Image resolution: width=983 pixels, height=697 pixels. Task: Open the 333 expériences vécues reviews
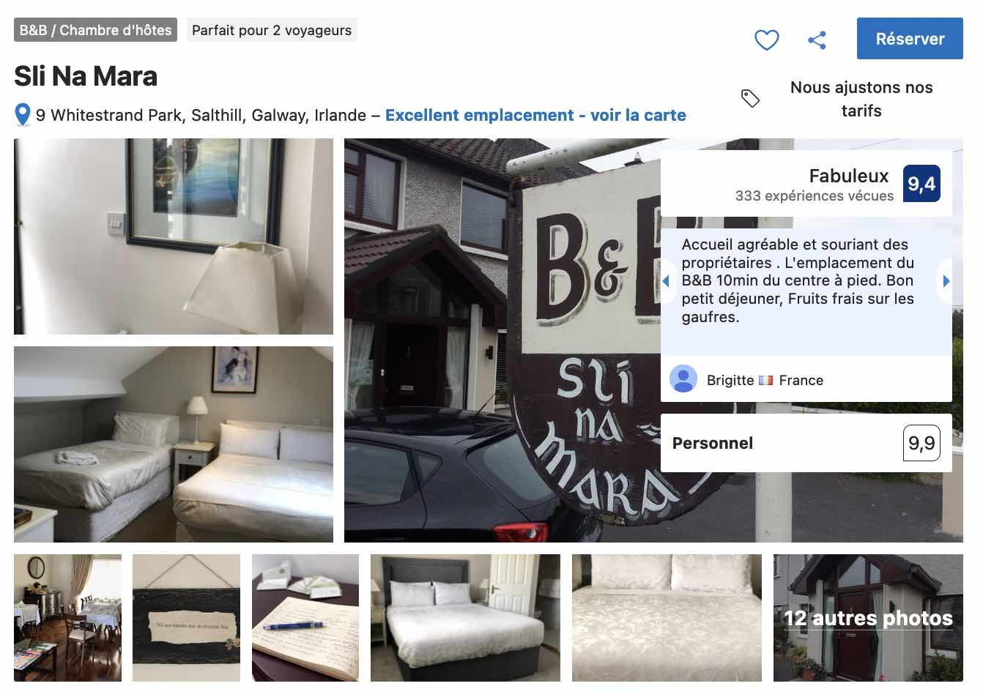click(814, 195)
